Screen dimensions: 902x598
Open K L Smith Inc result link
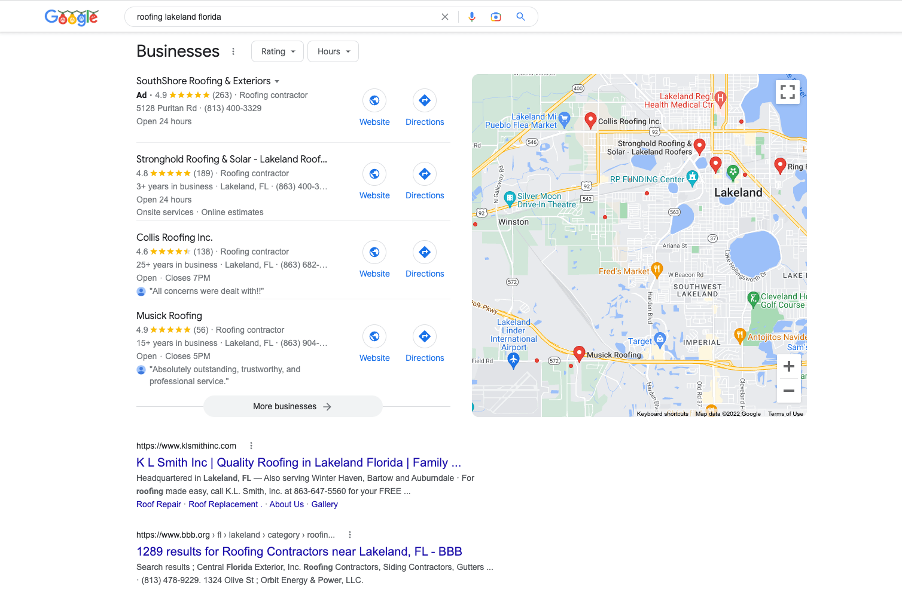(x=298, y=462)
